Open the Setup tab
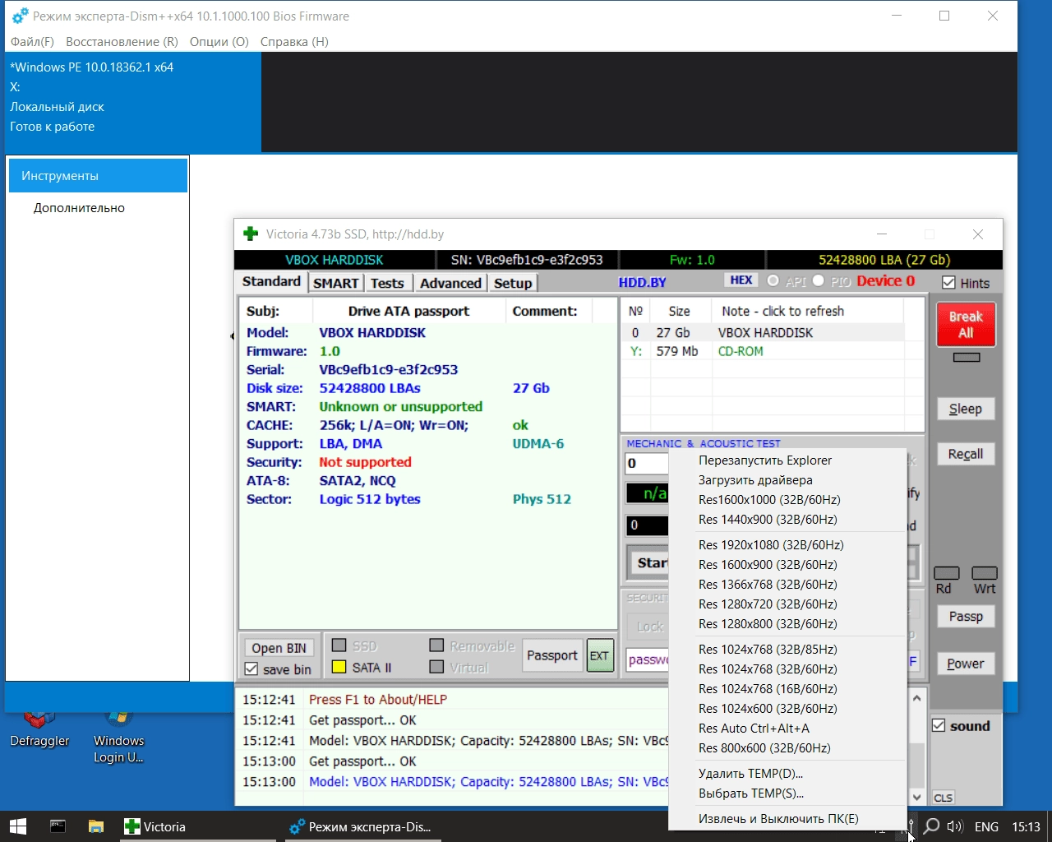Screen dimensions: 1052x842 click(513, 283)
